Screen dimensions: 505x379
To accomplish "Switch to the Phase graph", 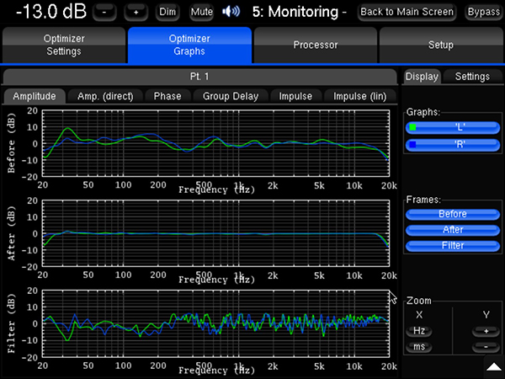I will pos(167,96).
